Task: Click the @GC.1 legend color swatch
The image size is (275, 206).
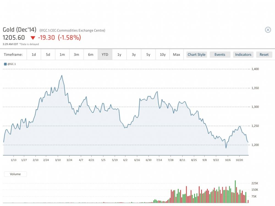Action: pyautogui.click(x=5, y=64)
